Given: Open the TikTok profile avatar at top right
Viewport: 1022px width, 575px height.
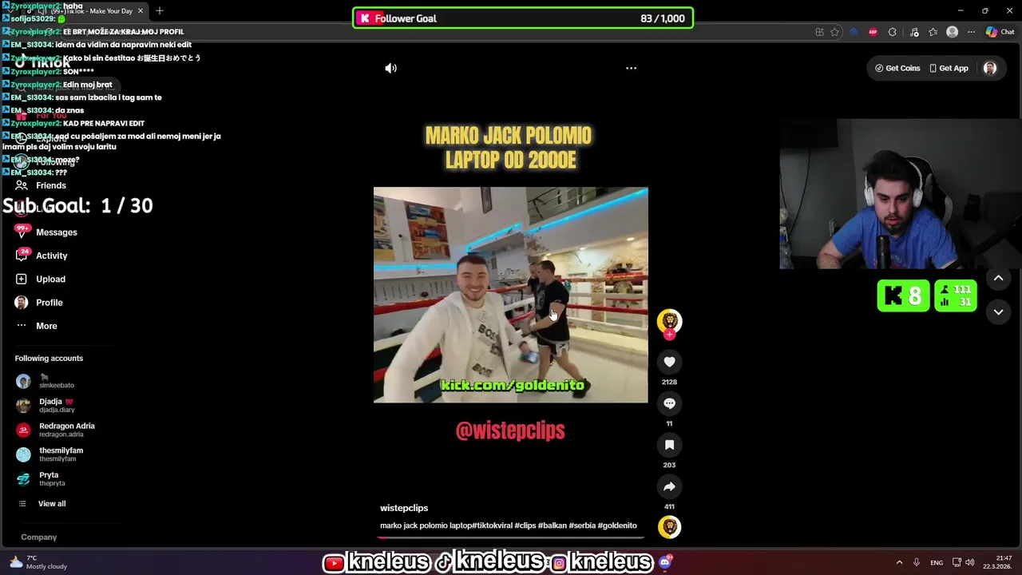Looking at the screenshot, I should 990,68.
